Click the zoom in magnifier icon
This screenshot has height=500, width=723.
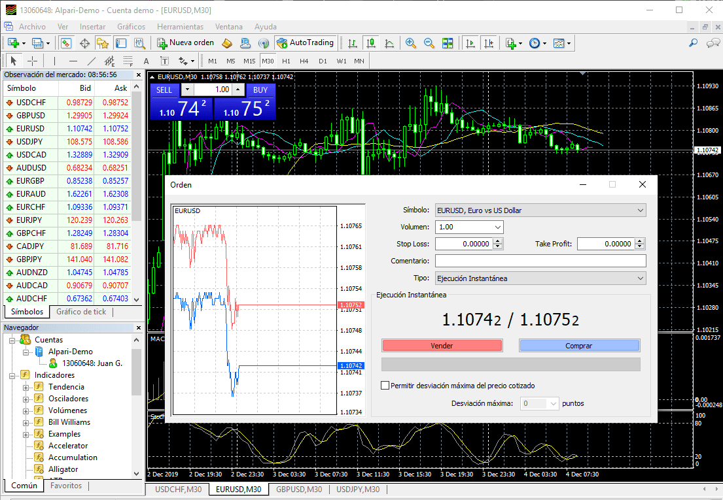411,43
